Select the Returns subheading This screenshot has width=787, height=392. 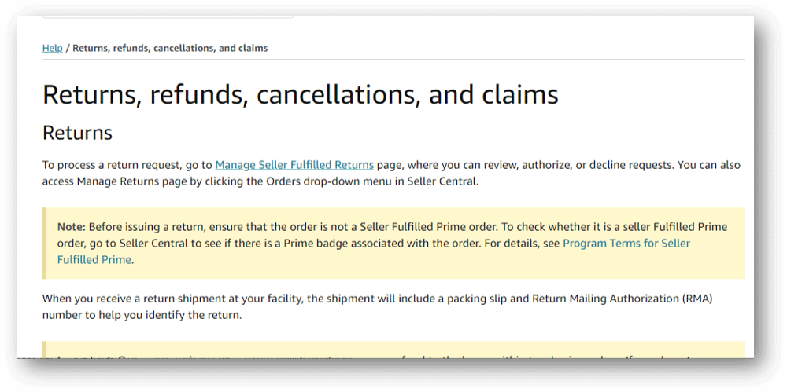pos(77,134)
